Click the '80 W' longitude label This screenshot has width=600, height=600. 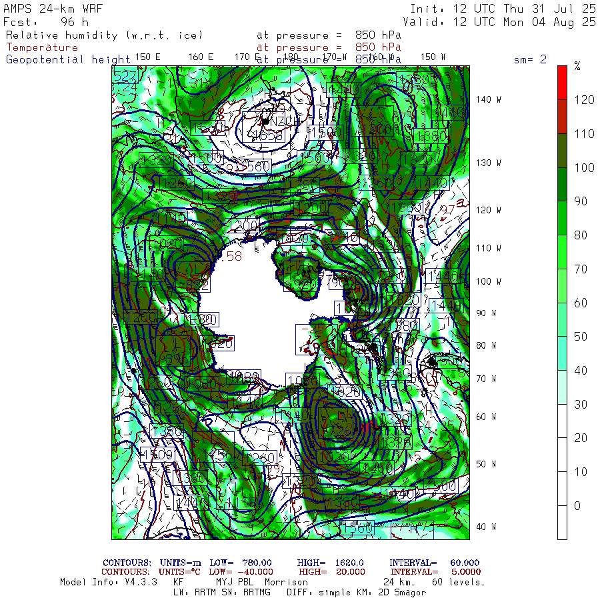coord(486,345)
